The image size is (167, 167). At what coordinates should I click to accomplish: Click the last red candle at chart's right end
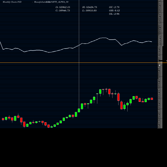tap(152, 99)
